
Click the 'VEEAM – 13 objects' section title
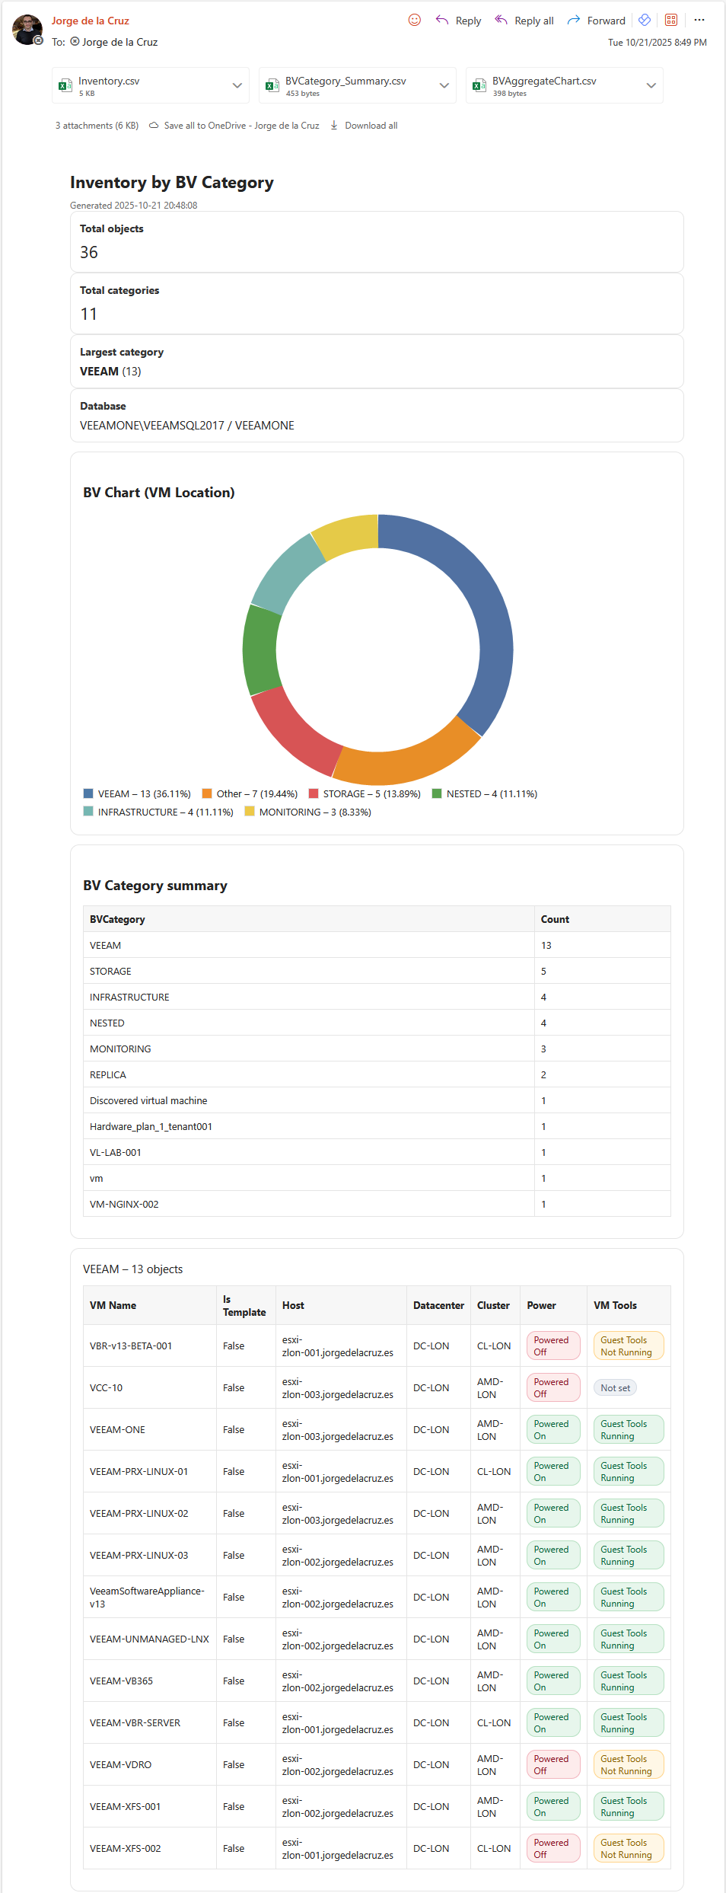point(132,1269)
